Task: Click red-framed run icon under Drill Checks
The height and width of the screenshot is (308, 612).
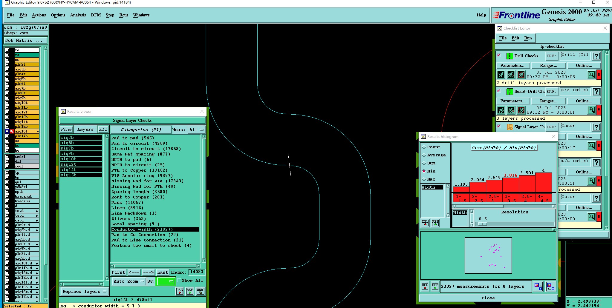Action: [521, 75]
